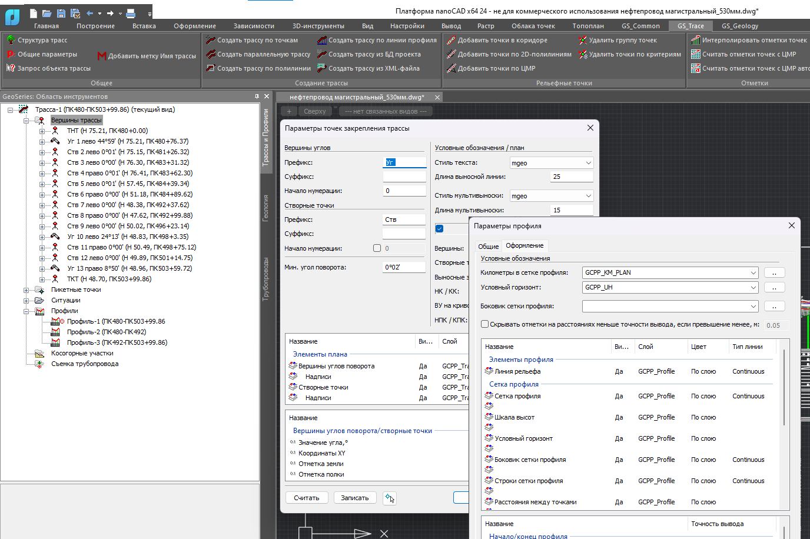Enable 'Начало нумерации' checkbox for створные точки
Viewport: 810px width, 539px height.
click(377, 248)
